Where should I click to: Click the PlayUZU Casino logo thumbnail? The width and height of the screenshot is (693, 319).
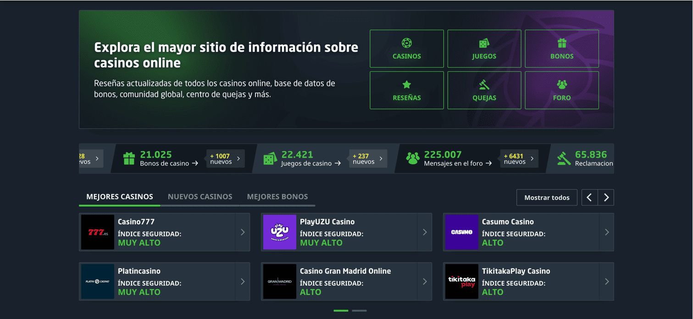(280, 232)
